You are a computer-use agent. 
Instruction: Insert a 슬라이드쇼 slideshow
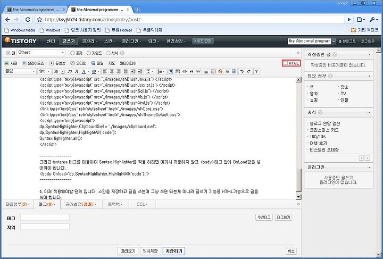(x=33, y=63)
